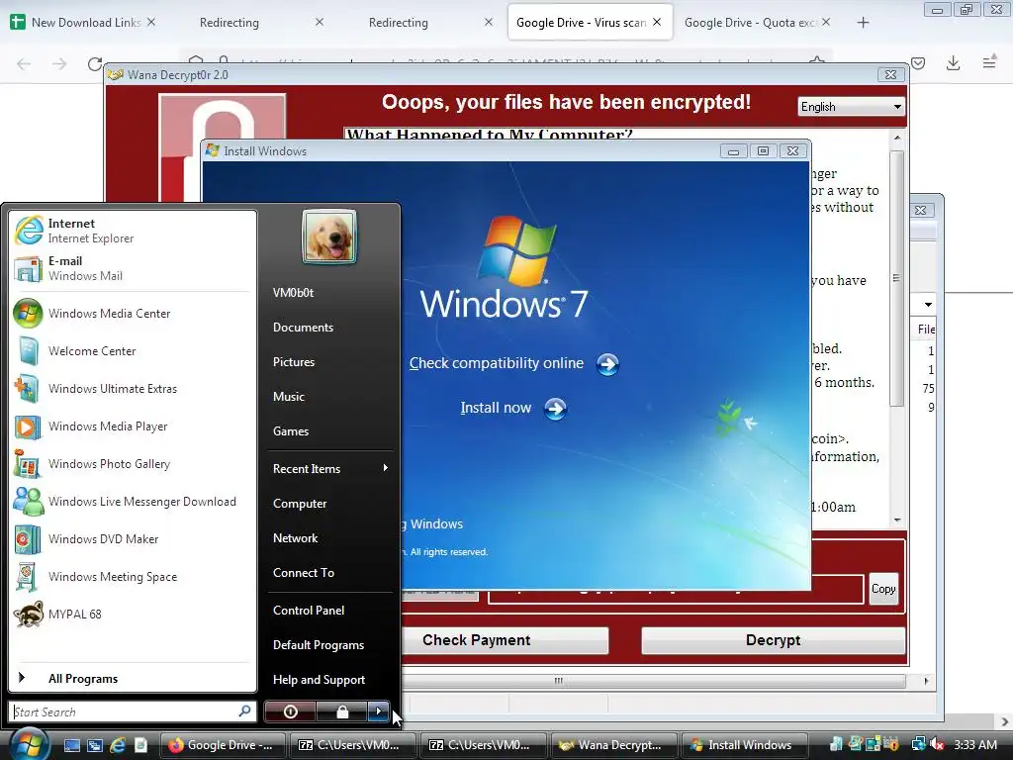
Task: Click Switch between windows quick launch icon
Action: 95,745
